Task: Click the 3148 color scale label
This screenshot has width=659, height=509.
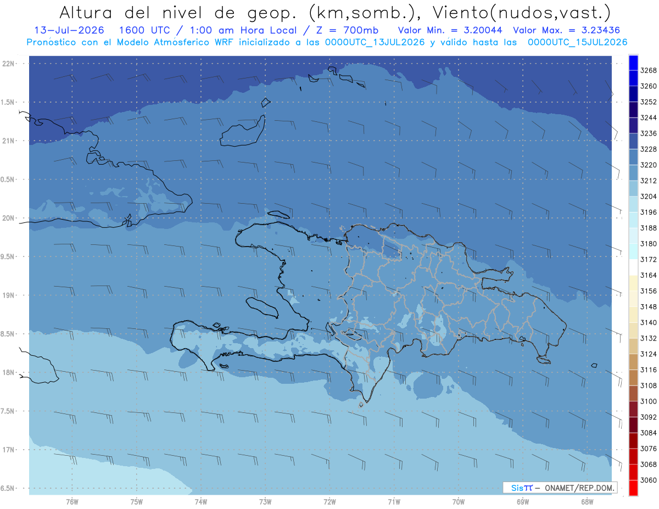Action: click(648, 307)
